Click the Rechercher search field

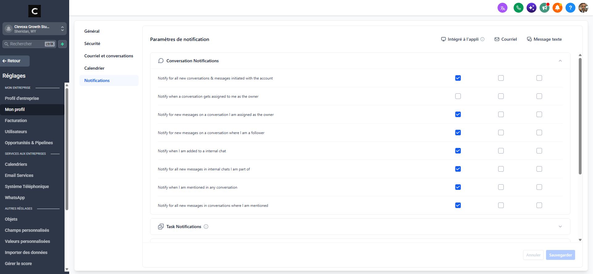[29, 44]
